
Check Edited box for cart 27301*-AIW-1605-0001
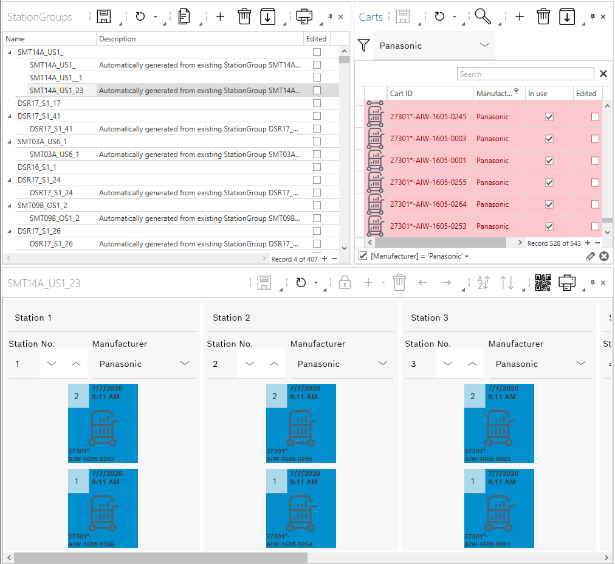[x=596, y=161]
